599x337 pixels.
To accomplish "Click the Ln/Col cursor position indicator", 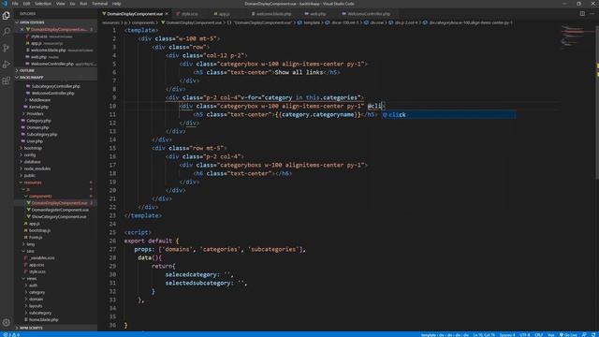I will pyautogui.click(x=484, y=335).
